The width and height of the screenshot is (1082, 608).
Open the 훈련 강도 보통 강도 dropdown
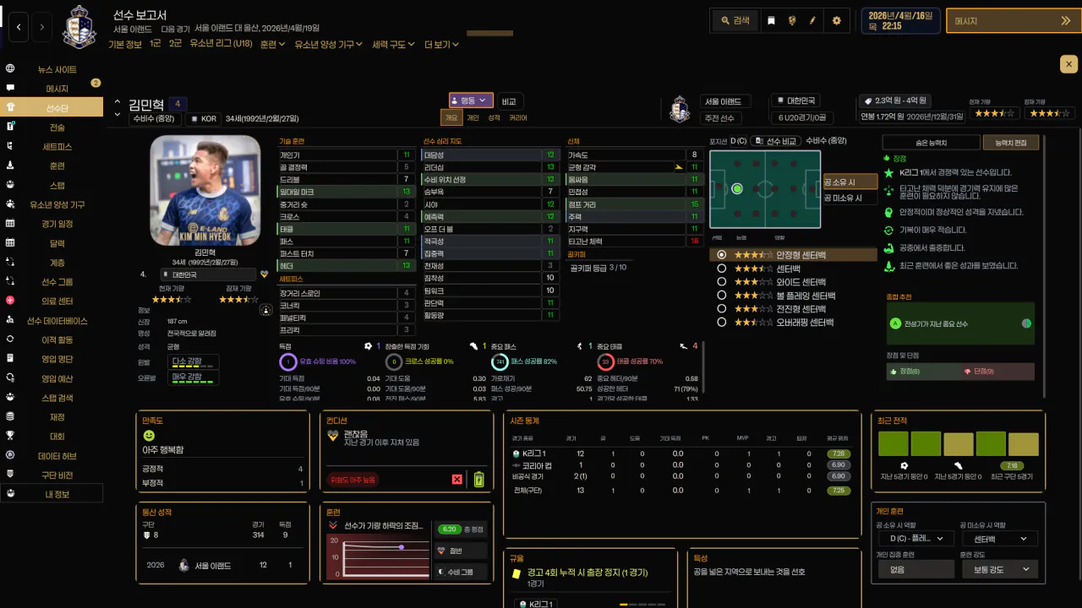[x=999, y=569]
